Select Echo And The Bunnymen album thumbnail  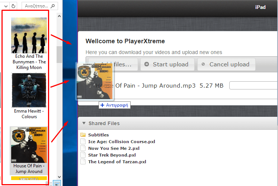[x=29, y=35]
